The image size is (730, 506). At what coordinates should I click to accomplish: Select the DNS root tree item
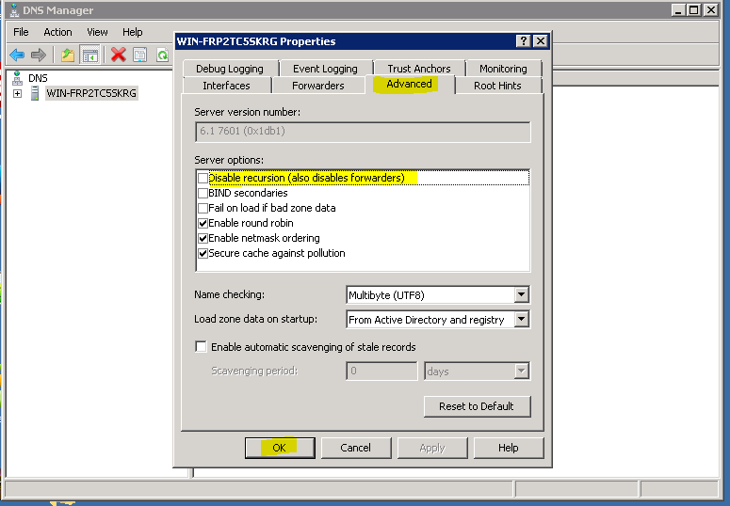click(x=38, y=78)
